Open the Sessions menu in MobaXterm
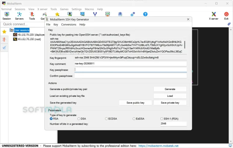This screenshot has height=148, width=233. (20, 9)
